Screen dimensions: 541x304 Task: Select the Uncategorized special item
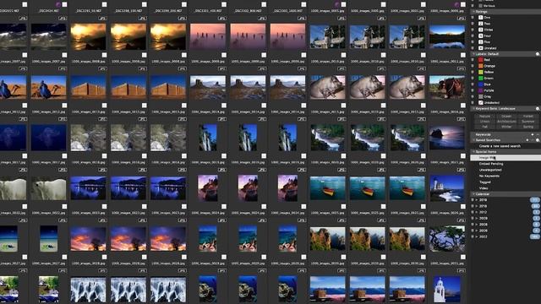click(490, 170)
